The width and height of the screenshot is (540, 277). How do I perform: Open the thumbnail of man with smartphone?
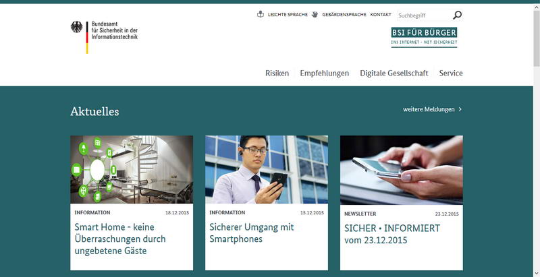pyautogui.click(x=267, y=169)
